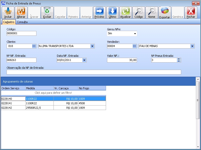Viewport: 201px width, 150px height.
Task: Open the Gerou NFe dropdown
Action: 135,34
